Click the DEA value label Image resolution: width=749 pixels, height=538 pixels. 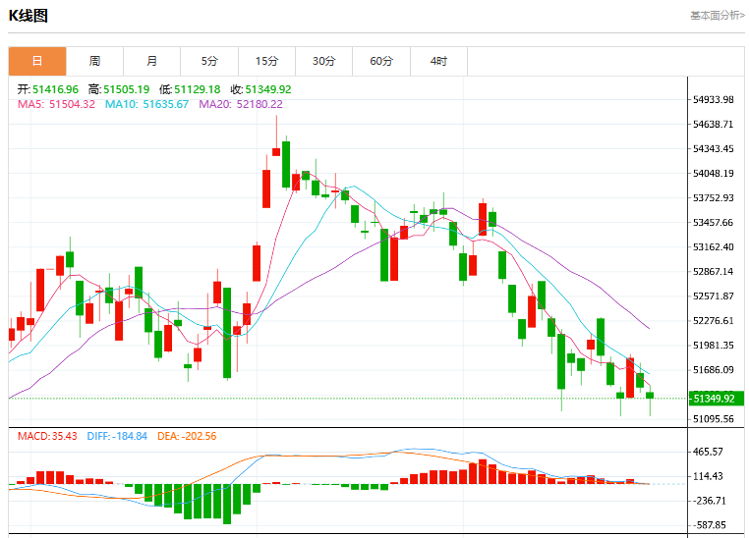pyautogui.click(x=187, y=436)
